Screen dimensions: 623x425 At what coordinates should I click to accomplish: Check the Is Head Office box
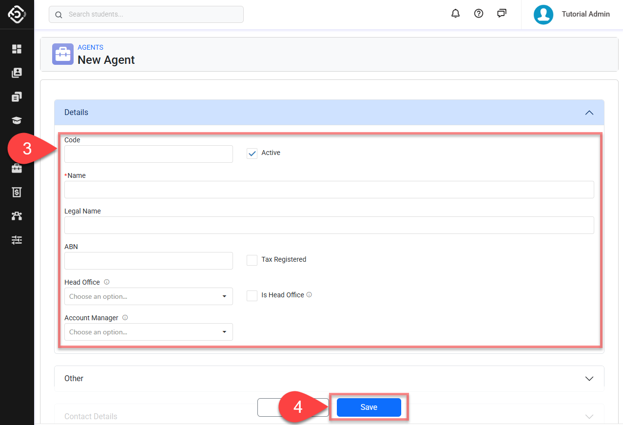(252, 296)
